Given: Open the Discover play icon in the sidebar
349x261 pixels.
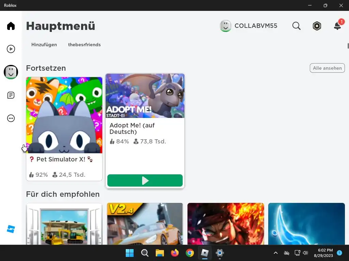Looking at the screenshot, I should coord(11,49).
